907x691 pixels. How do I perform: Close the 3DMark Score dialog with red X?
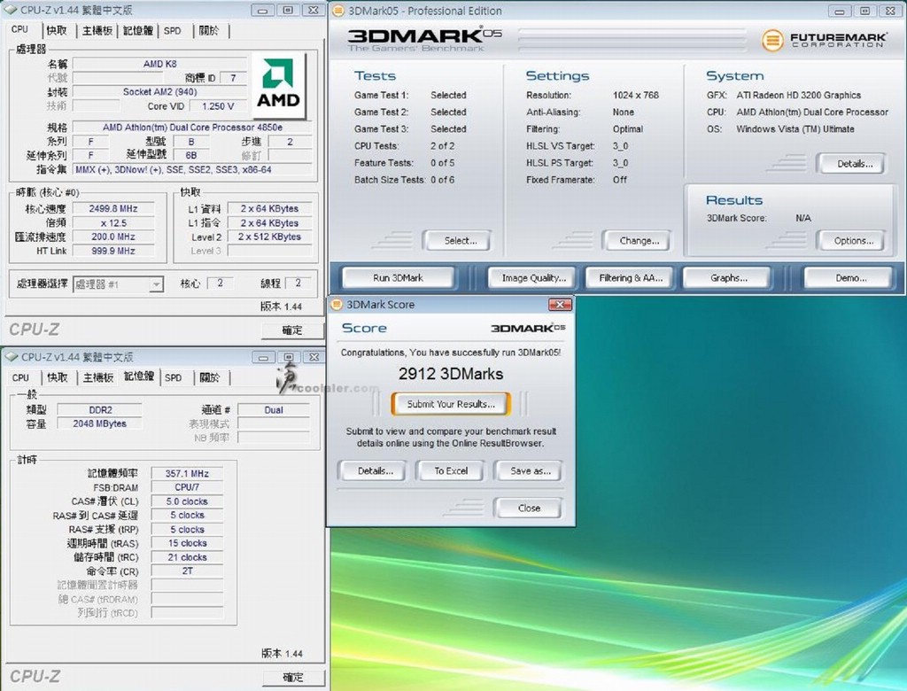click(560, 305)
